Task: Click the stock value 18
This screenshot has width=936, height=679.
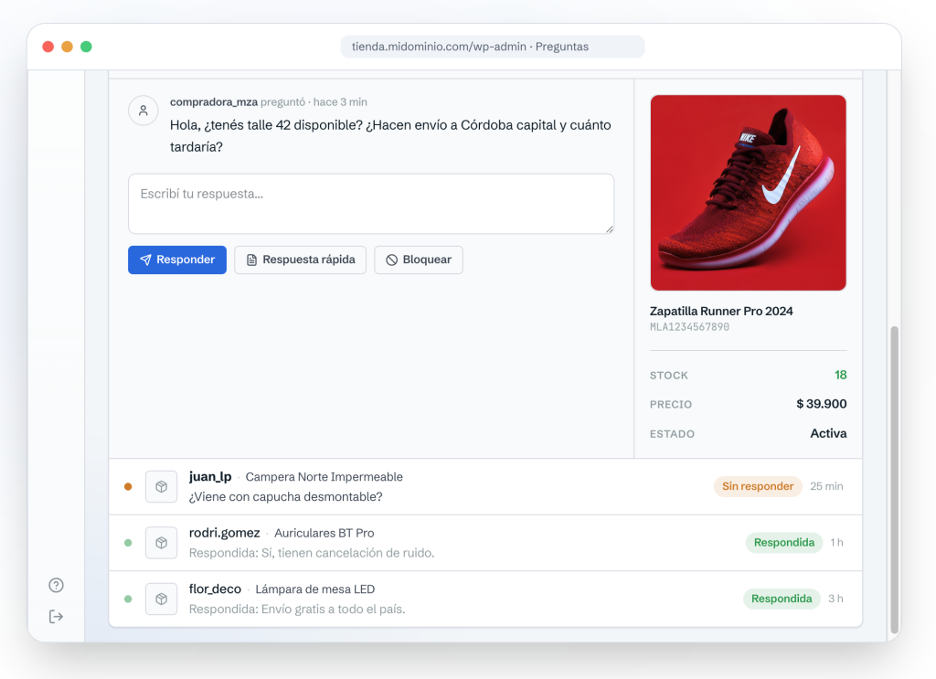Action: pyautogui.click(x=841, y=375)
